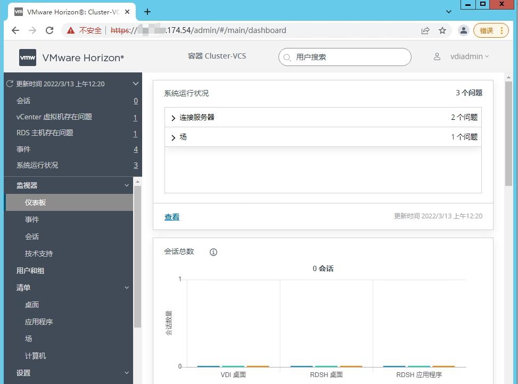This screenshot has width=518, height=384.
Task: Click the bookmark star in the address bar
Action: pos(442,30)
